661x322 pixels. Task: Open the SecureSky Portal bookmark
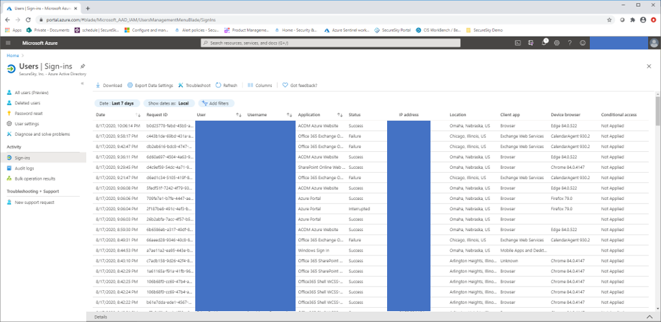(x=393, y=31)
